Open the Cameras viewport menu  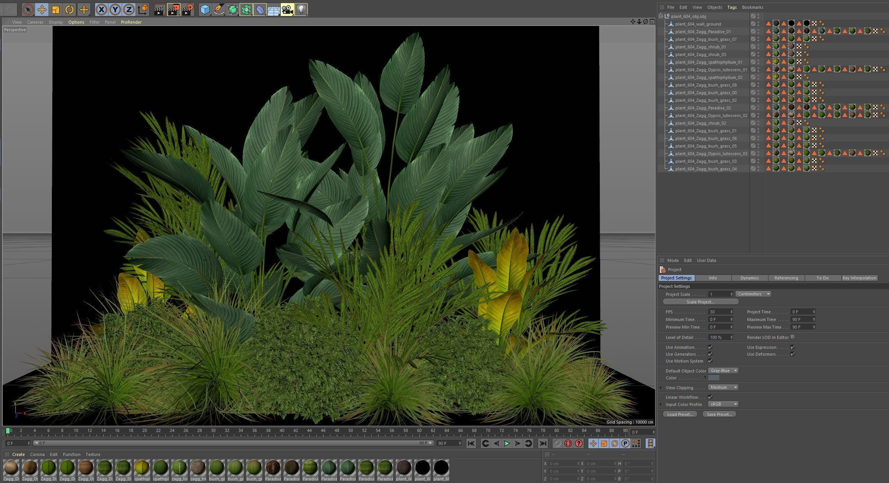click(35, 22)
